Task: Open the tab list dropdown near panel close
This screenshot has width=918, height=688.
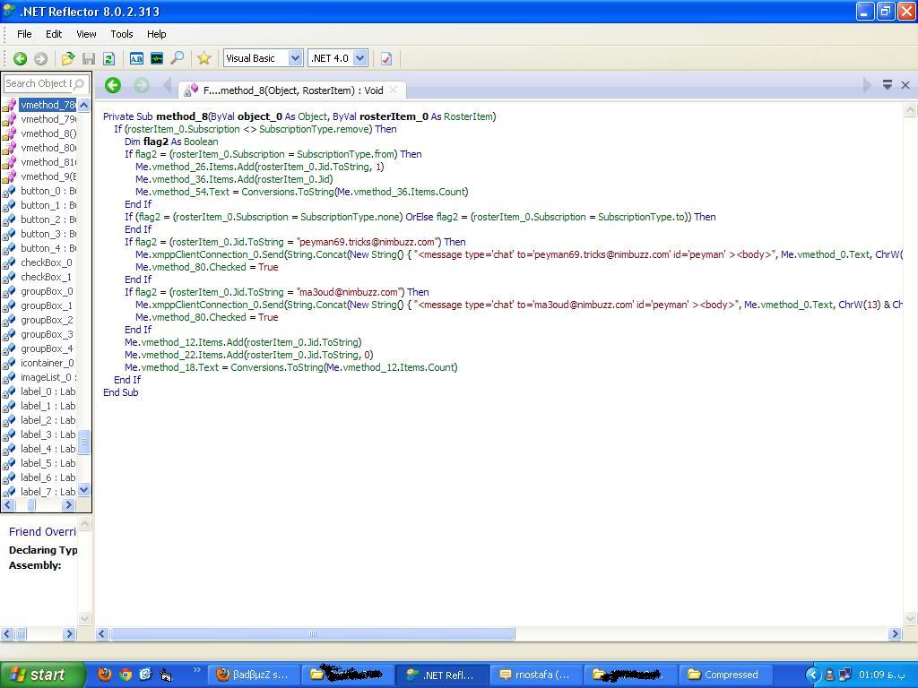Action: [888, 85]
